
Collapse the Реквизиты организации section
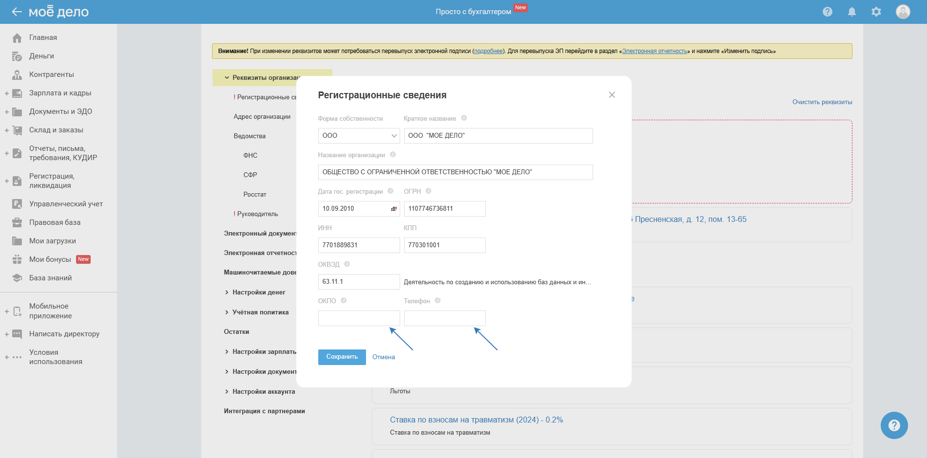click(227, 77)
